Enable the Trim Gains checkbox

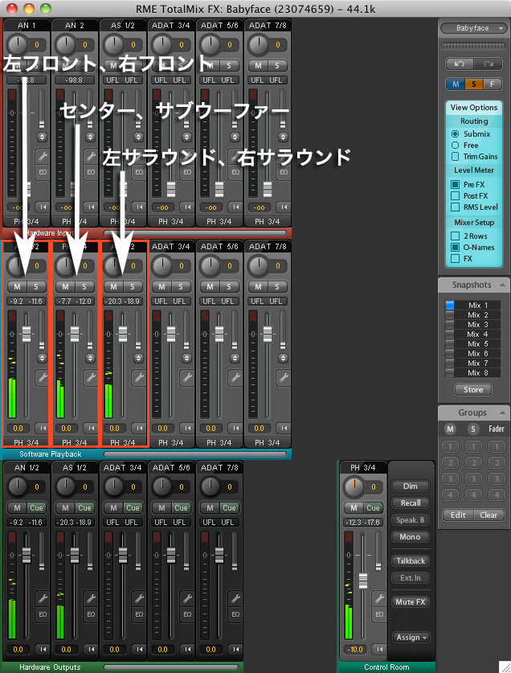coord(456,157)
